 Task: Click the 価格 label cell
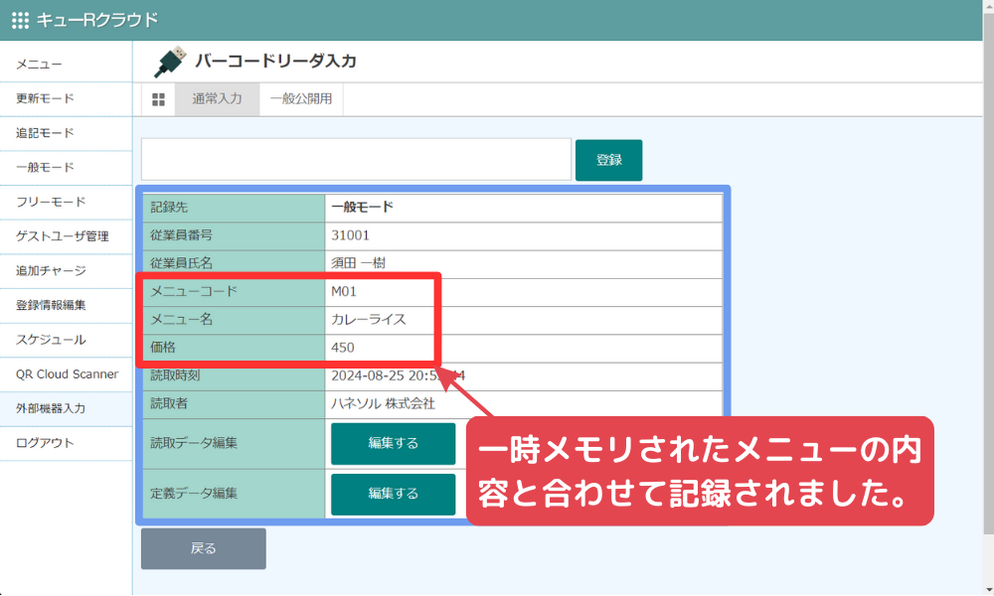coord(234,349)
